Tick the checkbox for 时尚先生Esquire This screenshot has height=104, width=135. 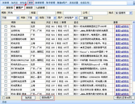point(6,64)
